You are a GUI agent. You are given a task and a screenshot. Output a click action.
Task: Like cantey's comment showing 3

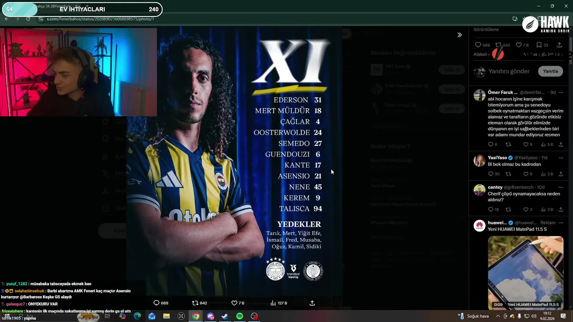528,209
